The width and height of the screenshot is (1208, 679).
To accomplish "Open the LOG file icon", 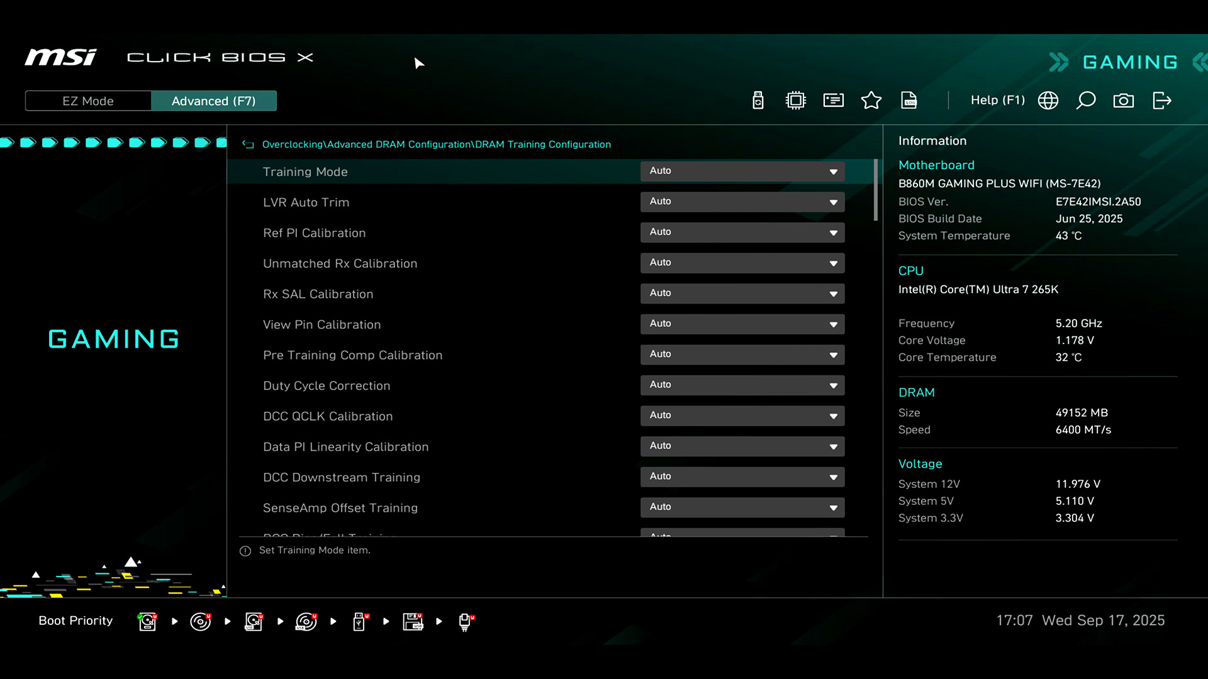I will tap(909, 101).
